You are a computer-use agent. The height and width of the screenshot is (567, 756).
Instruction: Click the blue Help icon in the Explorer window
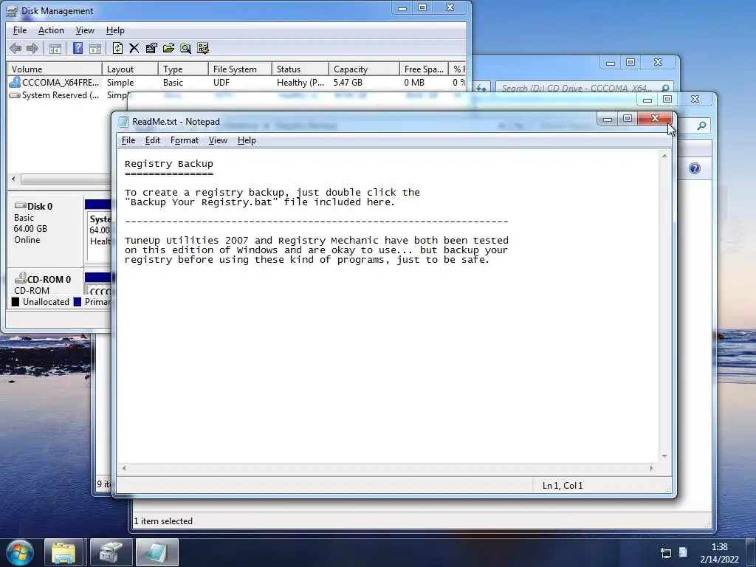click(694, 168)
